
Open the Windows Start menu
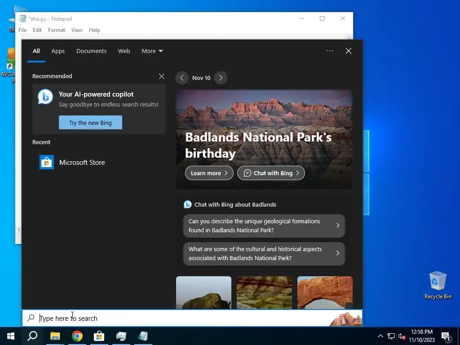(x=11, y=336)
